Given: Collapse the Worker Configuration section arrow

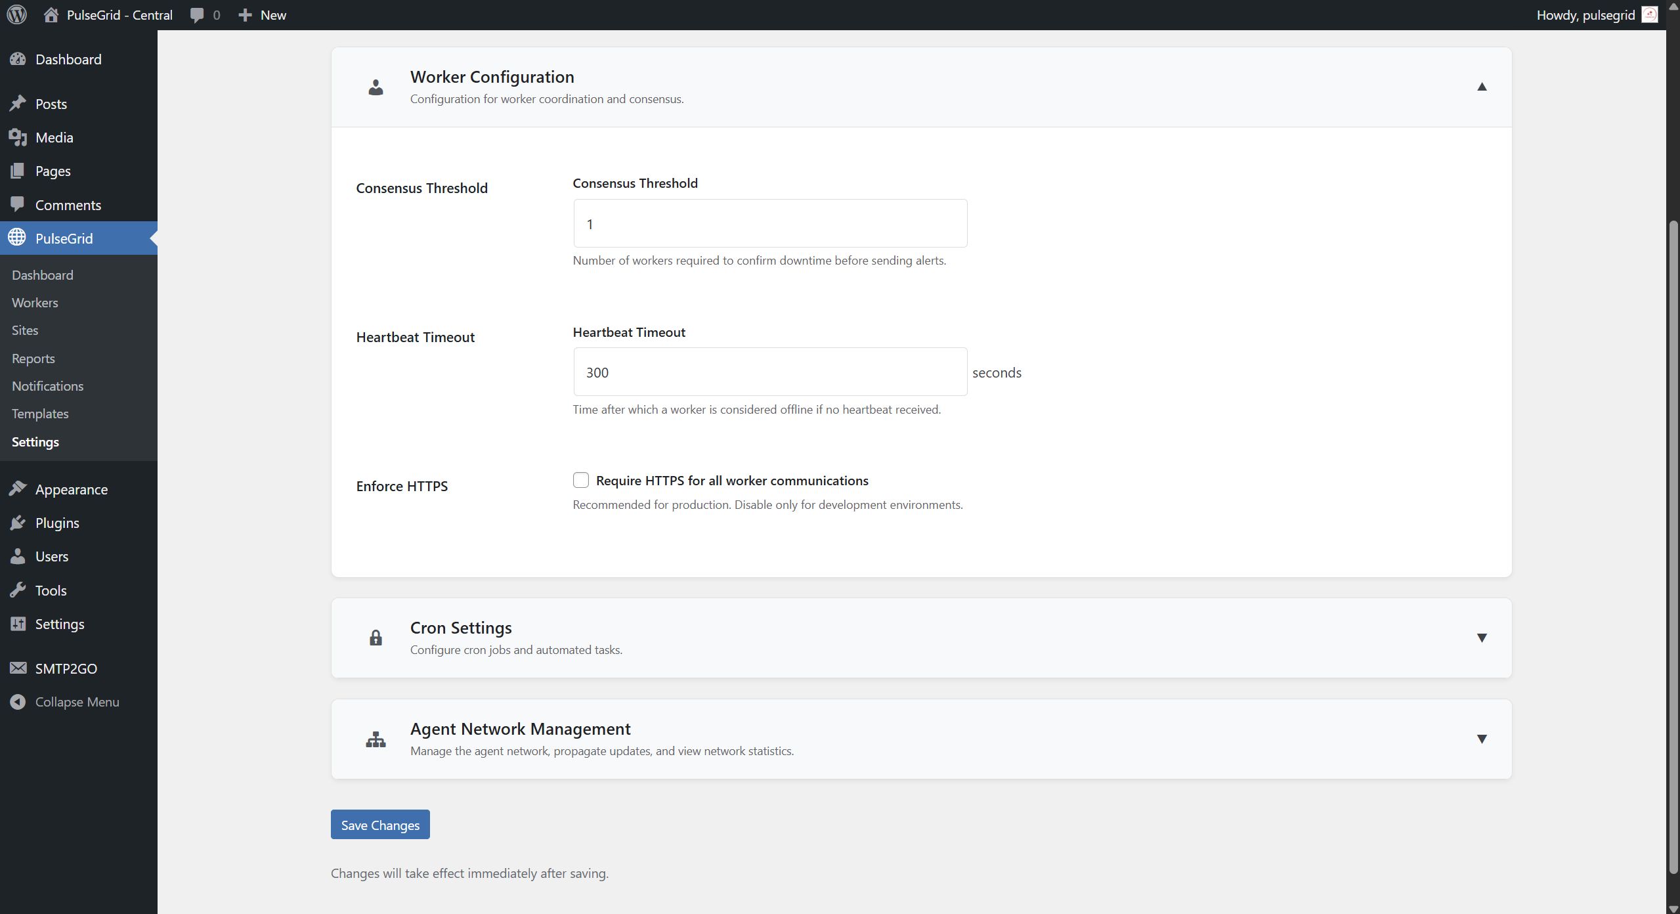Looking at the screenshot, I should [x=1481, y=87].
